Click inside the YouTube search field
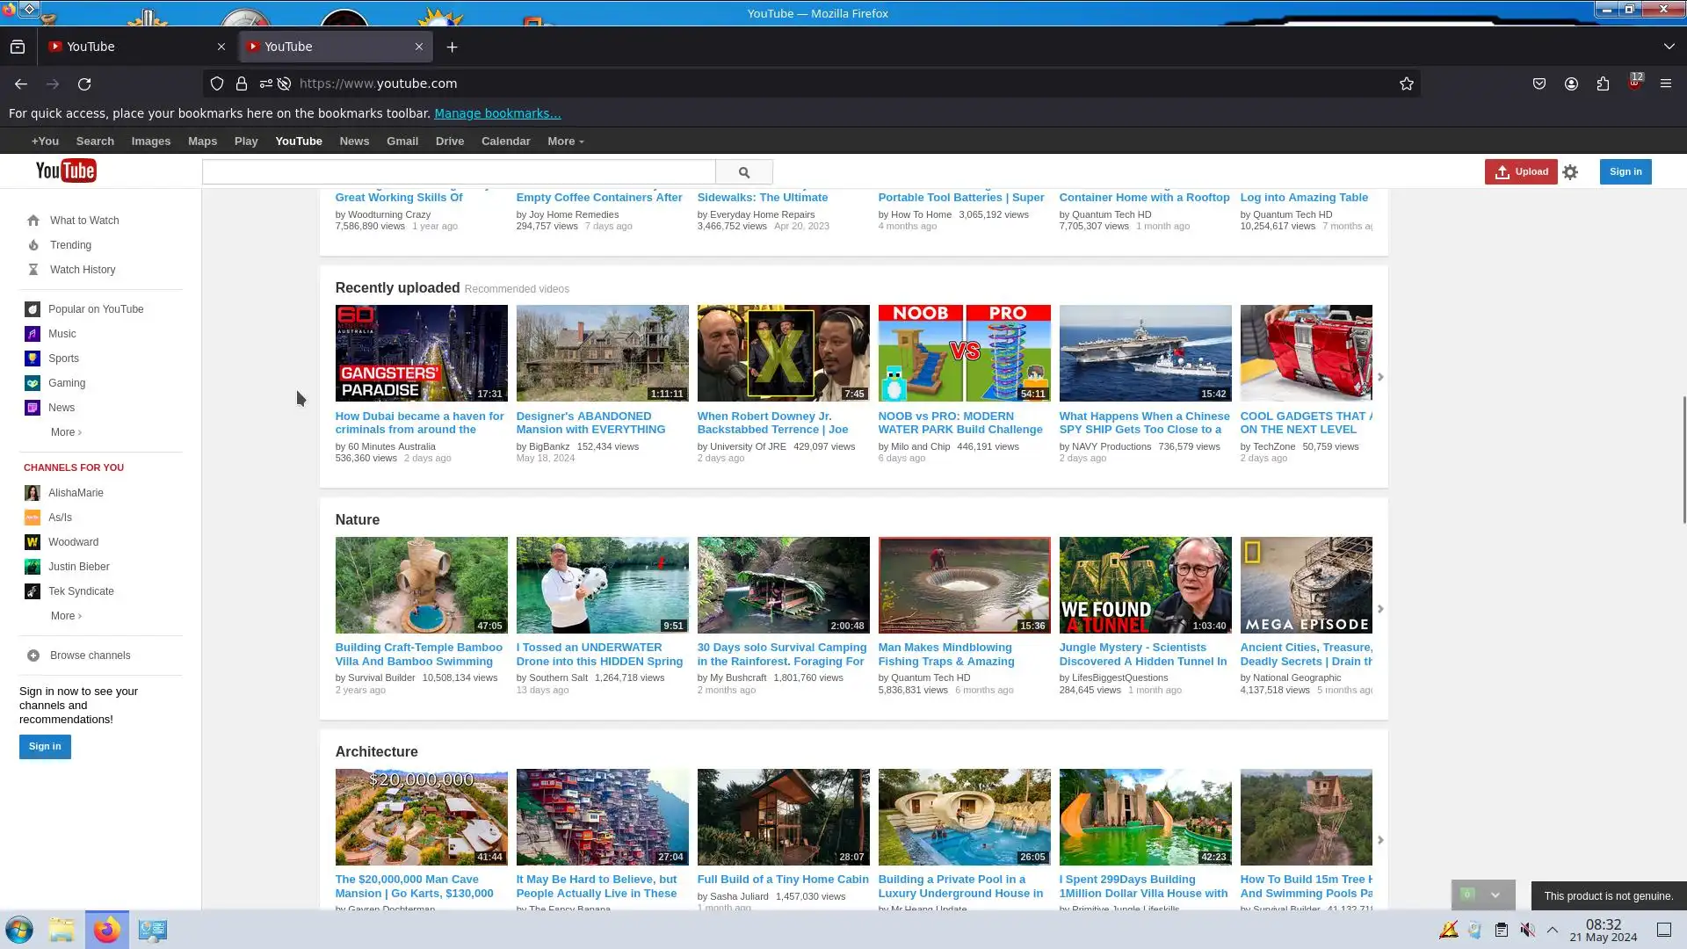Screen dimensions: 1687x949 click(x=458, y=172)
